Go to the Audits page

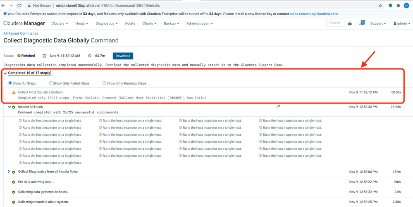pos(130,24)
